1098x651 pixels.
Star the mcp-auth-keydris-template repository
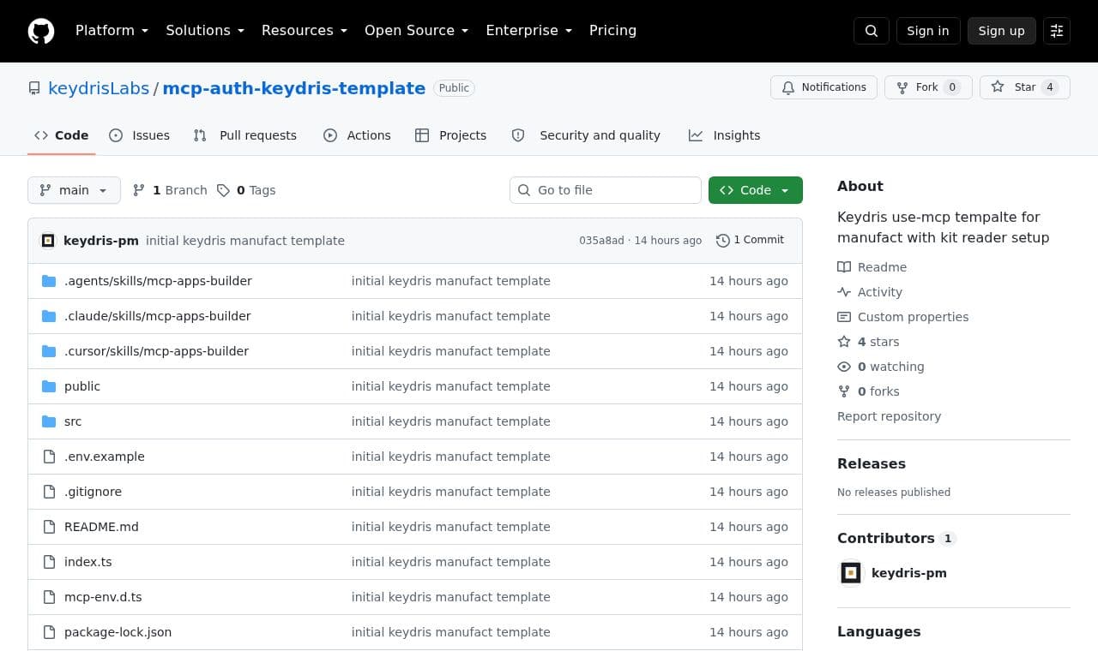pos(1025,87)
